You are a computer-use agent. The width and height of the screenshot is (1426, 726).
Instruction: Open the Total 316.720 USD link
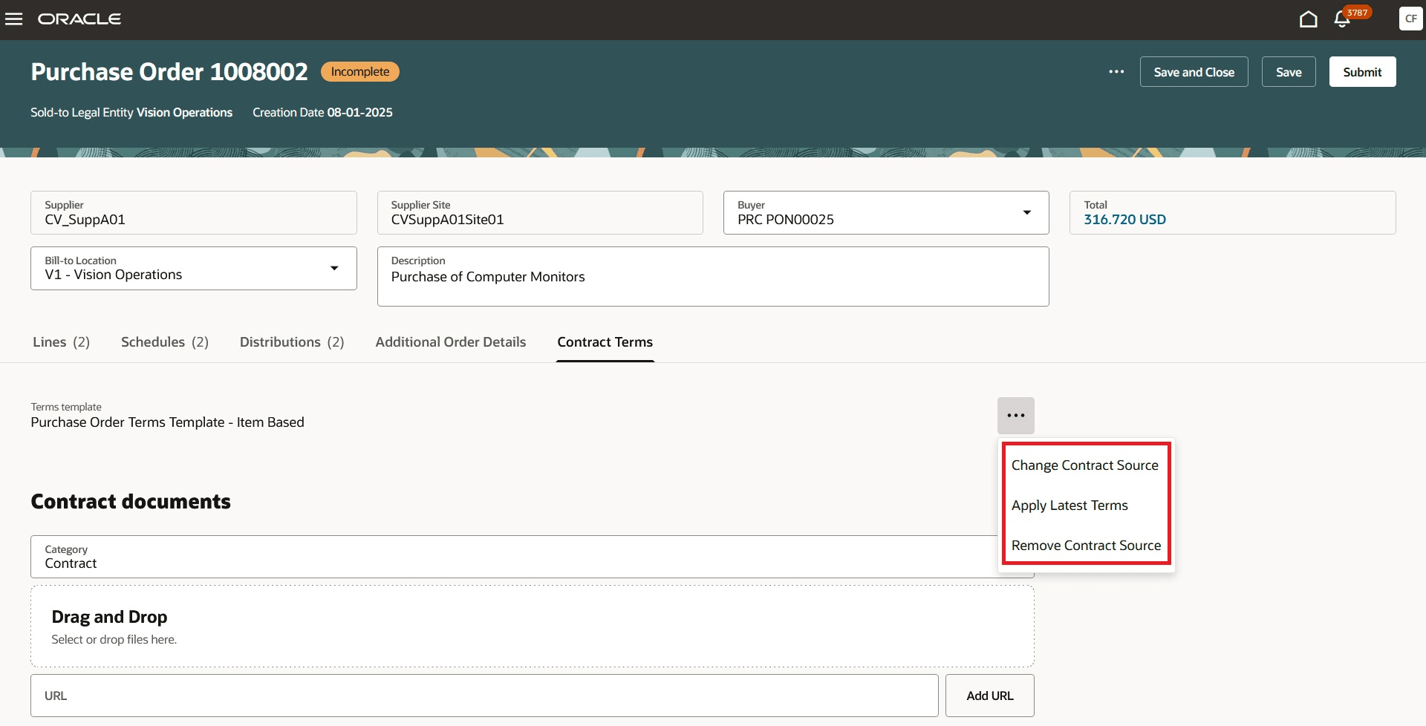click(1124, 220)
